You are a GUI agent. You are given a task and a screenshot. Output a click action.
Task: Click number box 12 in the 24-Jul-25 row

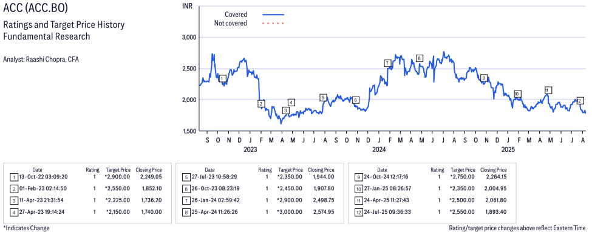coord(359,212)
